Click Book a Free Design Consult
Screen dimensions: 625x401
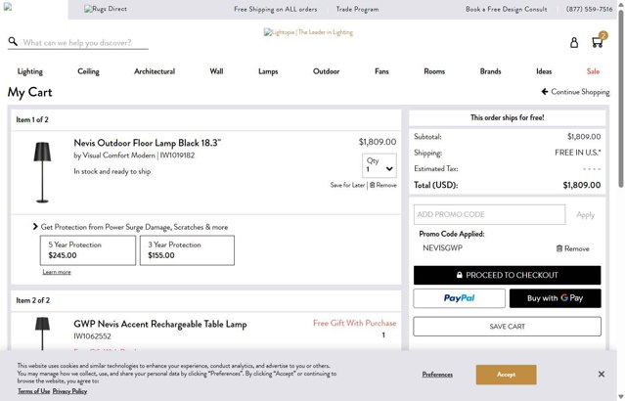pyautogui.click(x=507, y=9)
